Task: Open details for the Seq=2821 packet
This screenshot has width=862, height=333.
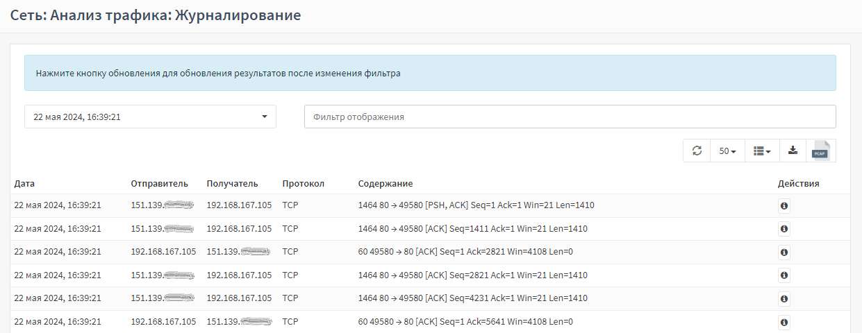Action: pyautogui.click(x=784, y=275)
